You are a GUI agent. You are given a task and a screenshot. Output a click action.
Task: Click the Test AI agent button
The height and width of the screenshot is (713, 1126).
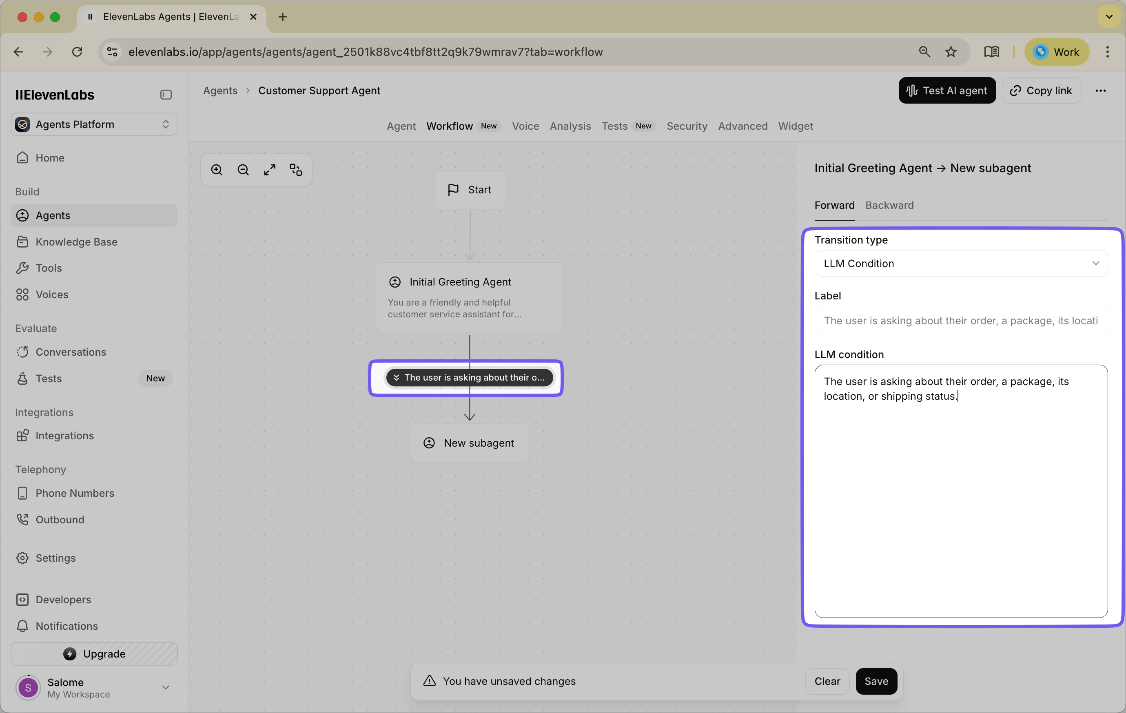(x=947, y=90)
